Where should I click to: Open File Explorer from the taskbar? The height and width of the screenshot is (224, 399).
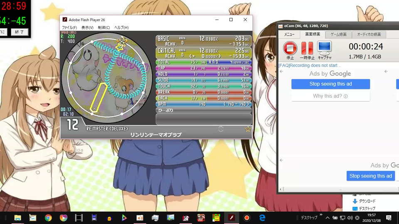tap(17, 218)
